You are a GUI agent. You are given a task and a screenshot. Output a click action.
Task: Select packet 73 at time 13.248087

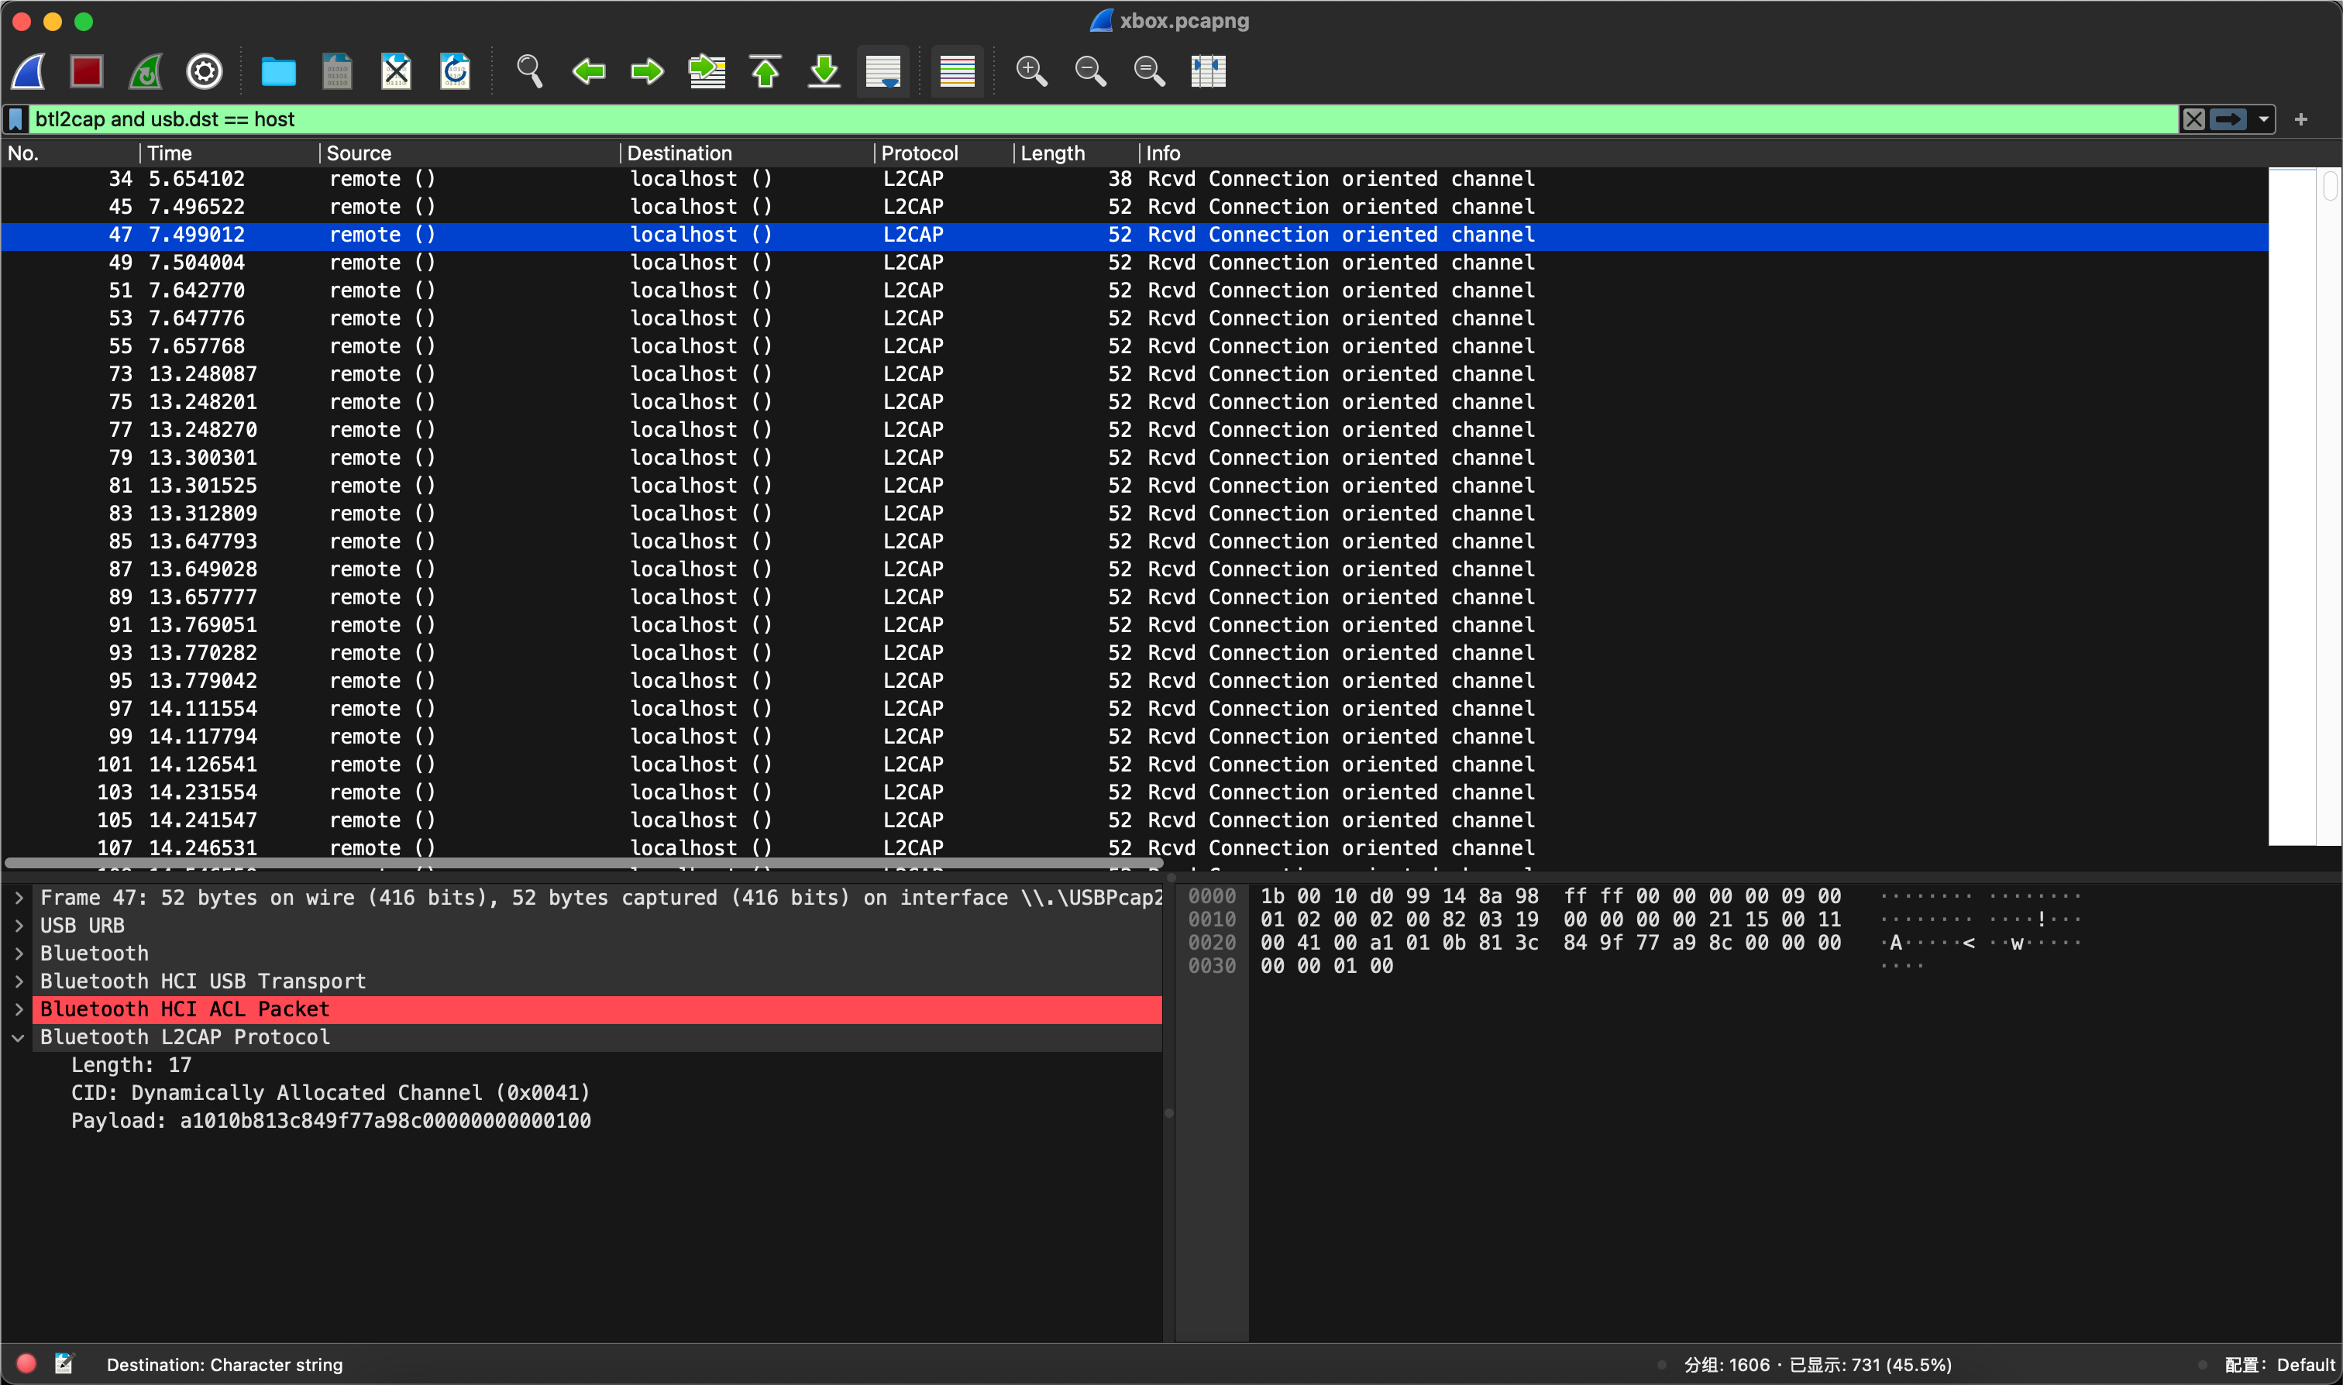[x=1134, y=374]
